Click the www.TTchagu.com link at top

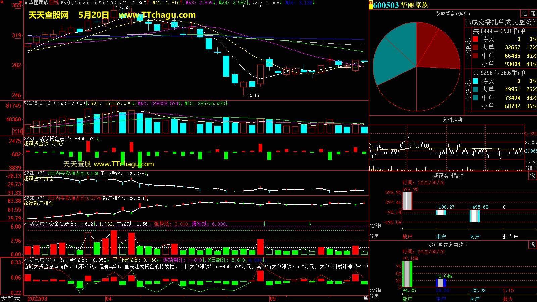(x=157, y=15)
